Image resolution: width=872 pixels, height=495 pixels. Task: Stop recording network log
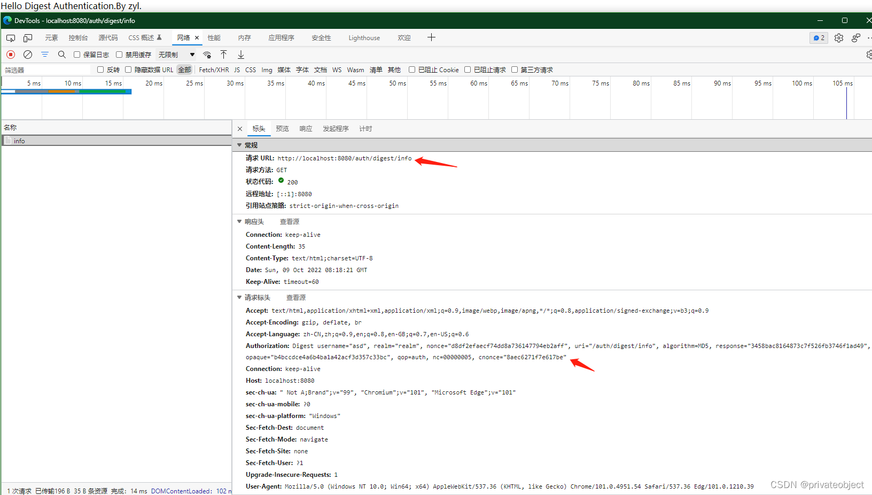[x=11, y=55]
